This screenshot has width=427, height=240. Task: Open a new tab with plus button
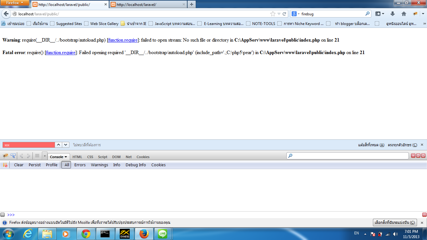[192, 4]
